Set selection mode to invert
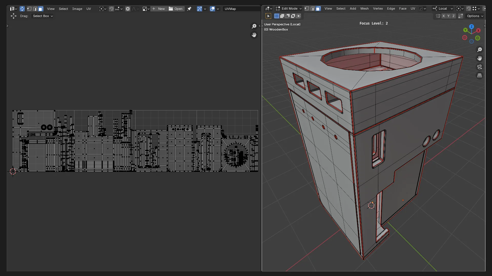 click(x=293, y=16)
